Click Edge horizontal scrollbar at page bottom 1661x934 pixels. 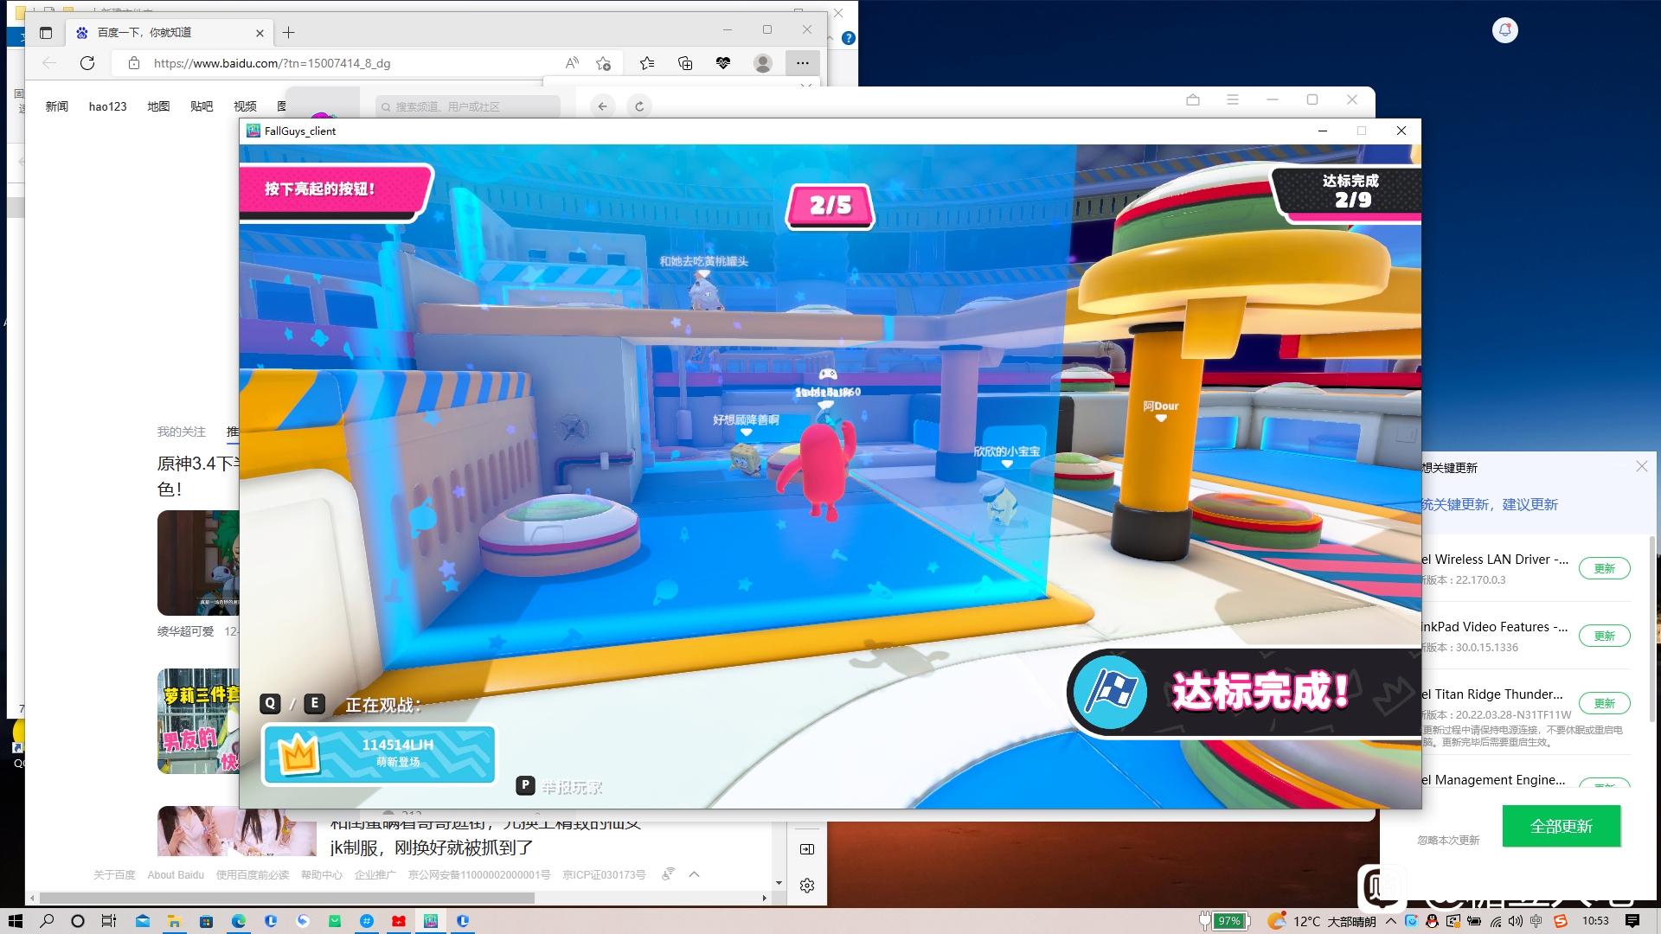(x=287, y=899)
